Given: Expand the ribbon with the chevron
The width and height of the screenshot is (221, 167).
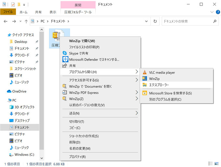Looking at the screenshot, I should click(x=212, y=12).
